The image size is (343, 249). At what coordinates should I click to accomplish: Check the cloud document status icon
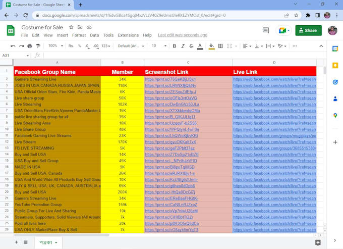(x=89, y=27)
